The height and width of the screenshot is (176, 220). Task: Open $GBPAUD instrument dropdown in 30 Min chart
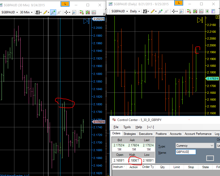click(x=10, y=12)
